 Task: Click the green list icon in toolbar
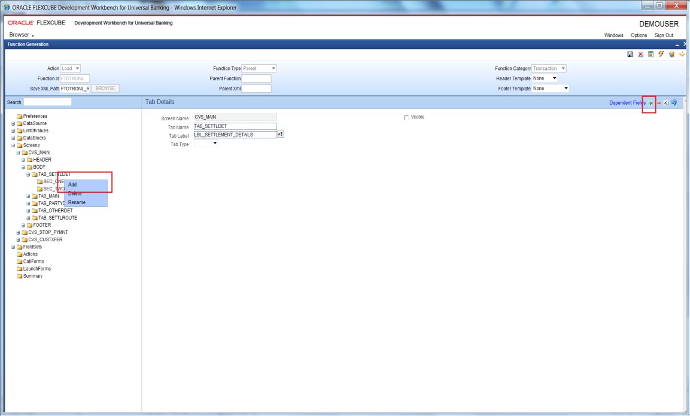pyautogui.click(x=651, y=54)
